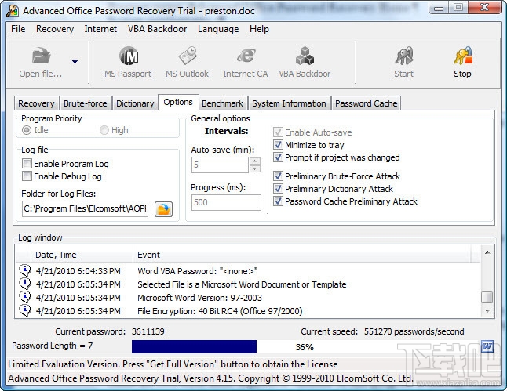Image resolution: width=507 pixels, height=391 pixels.
Task: Click the Limited Evaluation Version status message
Action: pos(173,364)
